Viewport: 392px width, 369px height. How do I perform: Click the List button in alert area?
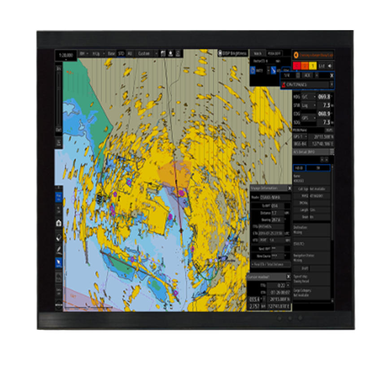[x=322, y=66]
